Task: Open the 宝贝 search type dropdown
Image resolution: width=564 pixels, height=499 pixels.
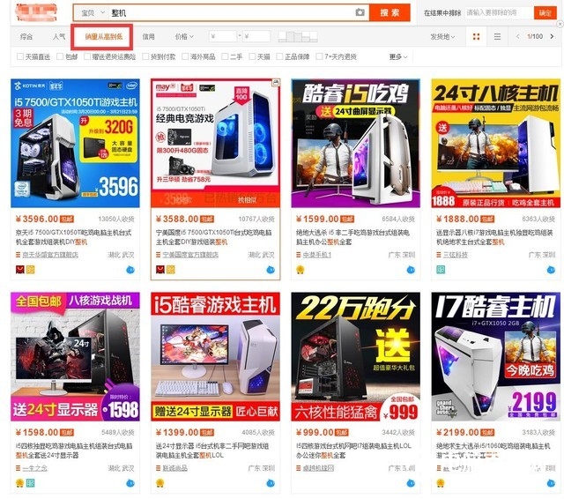Action: point(93,13)
